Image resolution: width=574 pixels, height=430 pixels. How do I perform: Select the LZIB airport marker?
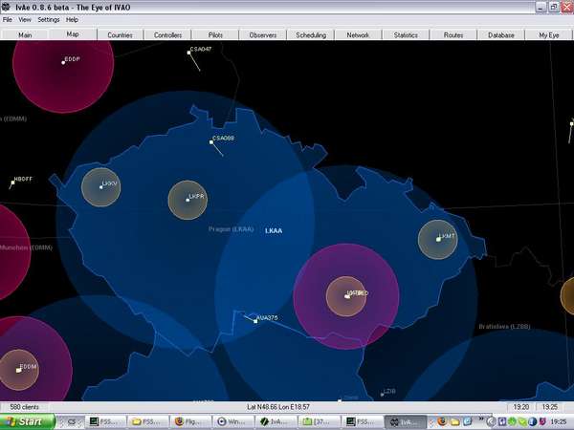pyautogui.click(x=381, y=395)
